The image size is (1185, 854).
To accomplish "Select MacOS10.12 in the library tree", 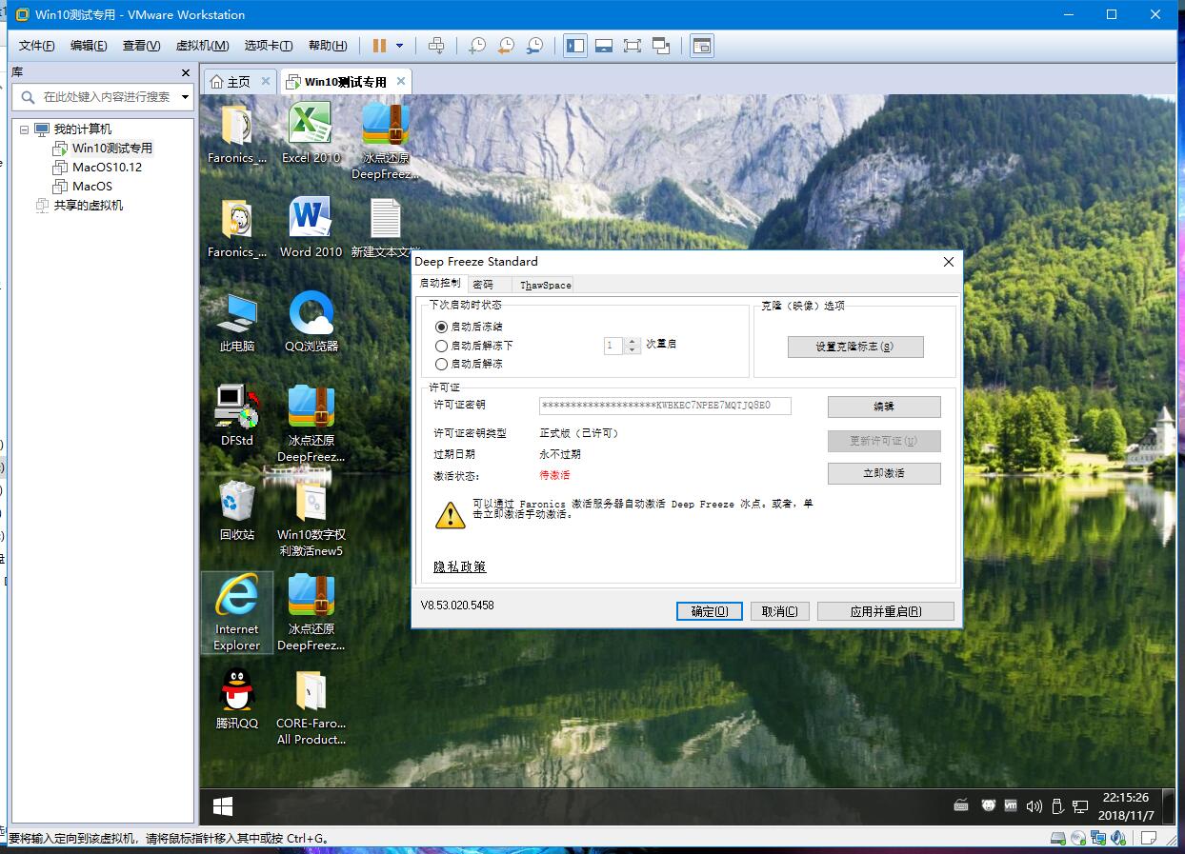I will pyautogui.click(x=107, y=167).
